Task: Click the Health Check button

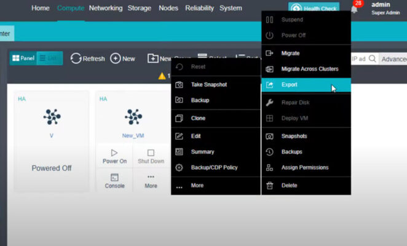Action: tap(314, 8)
